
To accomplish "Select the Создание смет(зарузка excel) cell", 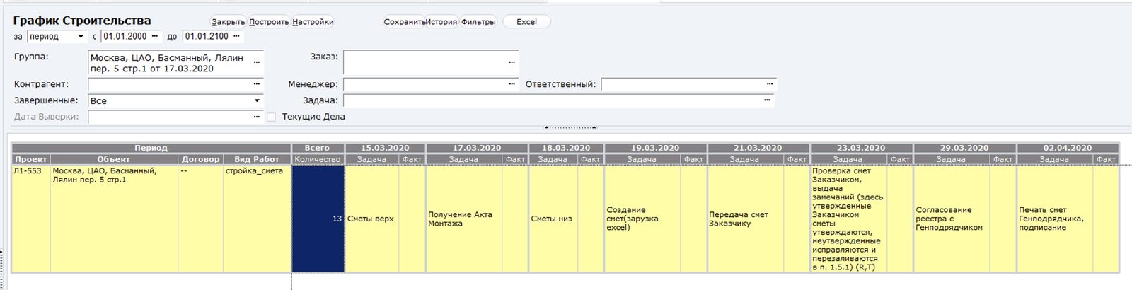I will click(x=642, y=219).
